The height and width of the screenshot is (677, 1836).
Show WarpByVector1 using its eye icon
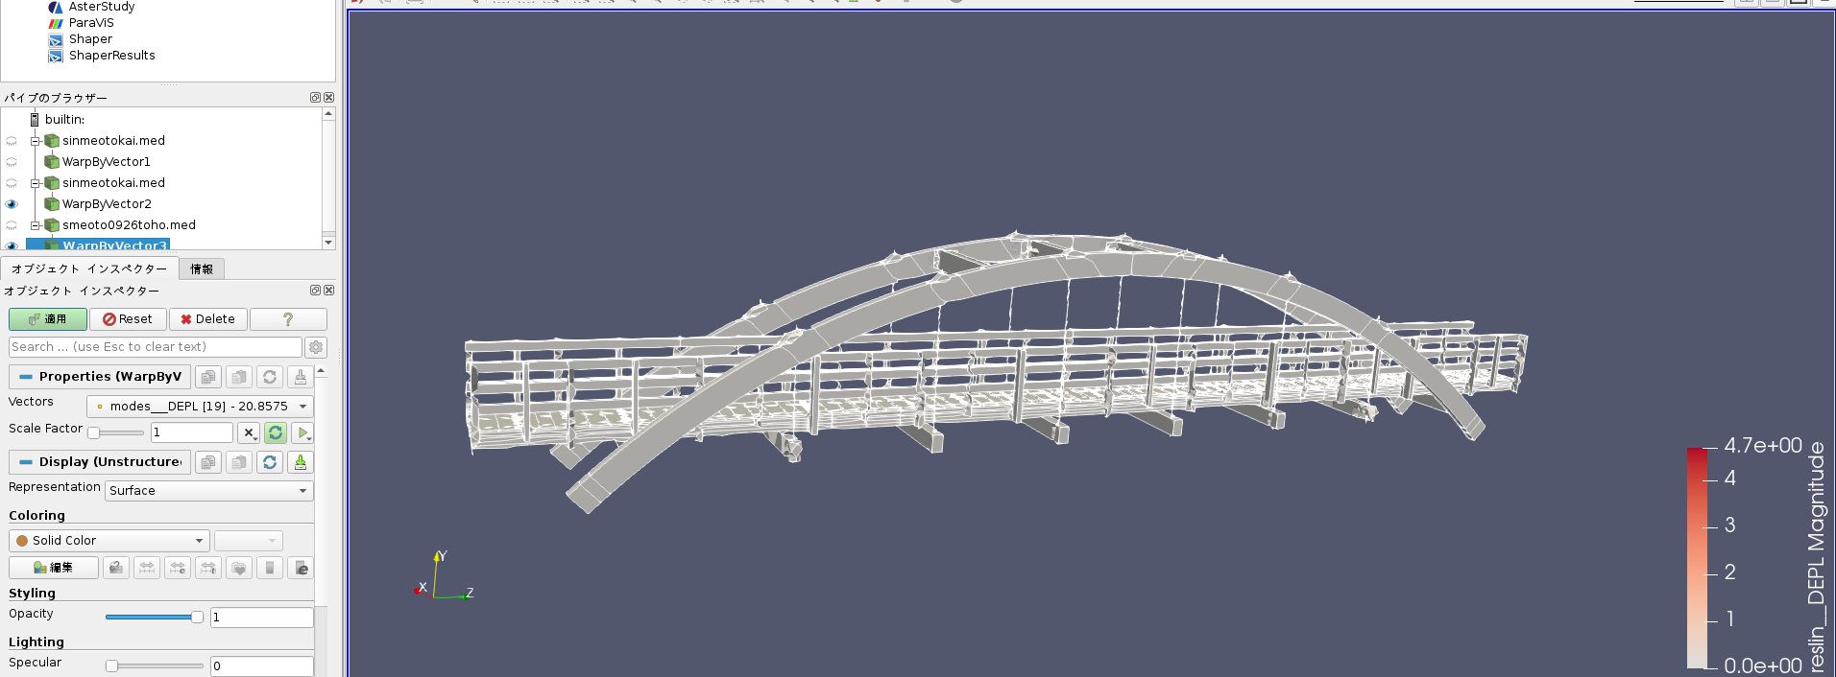12,162
